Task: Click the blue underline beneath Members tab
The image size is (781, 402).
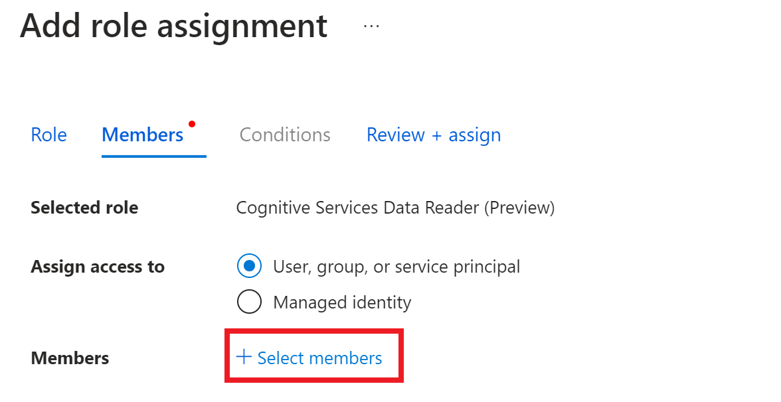Action: point(153,156)
